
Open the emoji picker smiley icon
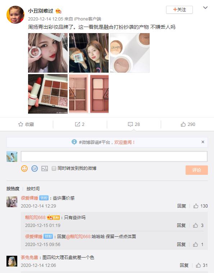pos(24,168)
